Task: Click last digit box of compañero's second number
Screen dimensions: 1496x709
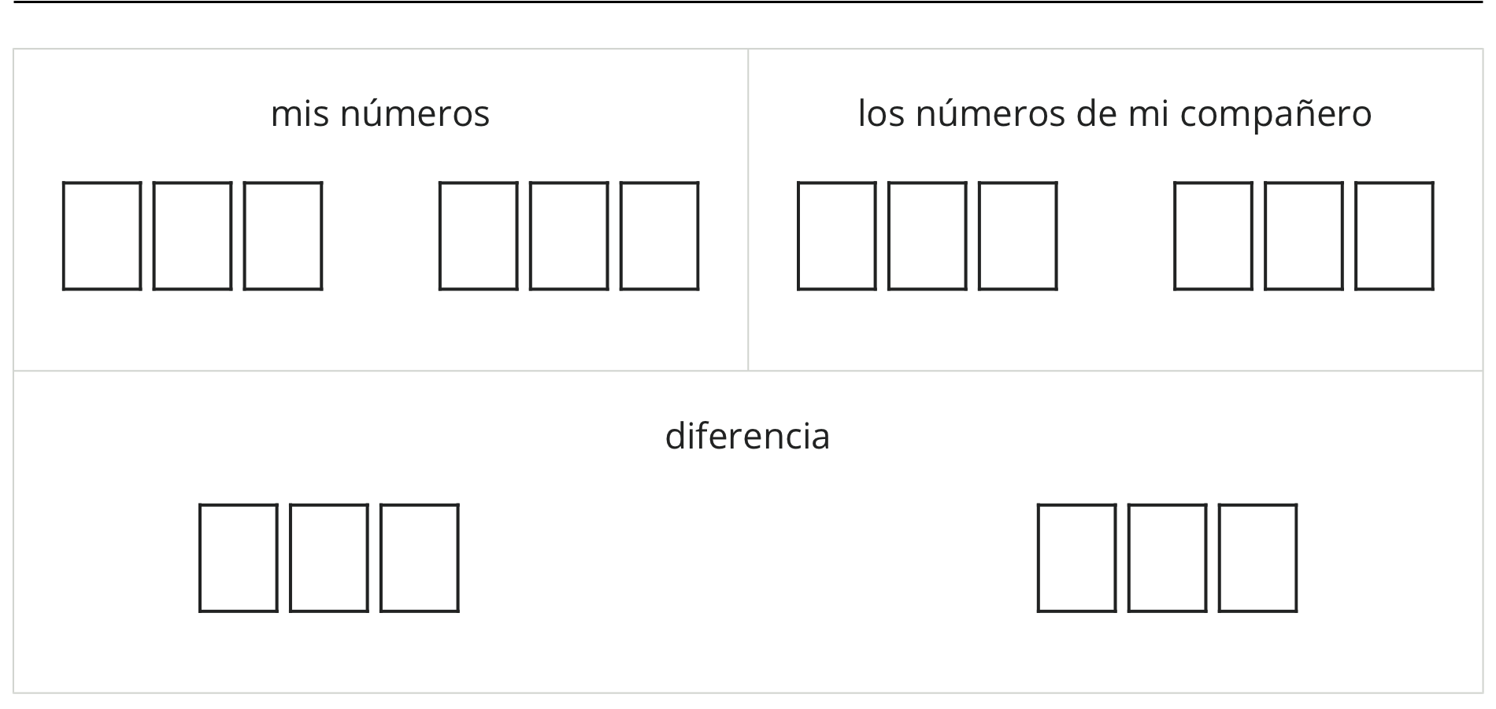Action: click(1394, 236)
